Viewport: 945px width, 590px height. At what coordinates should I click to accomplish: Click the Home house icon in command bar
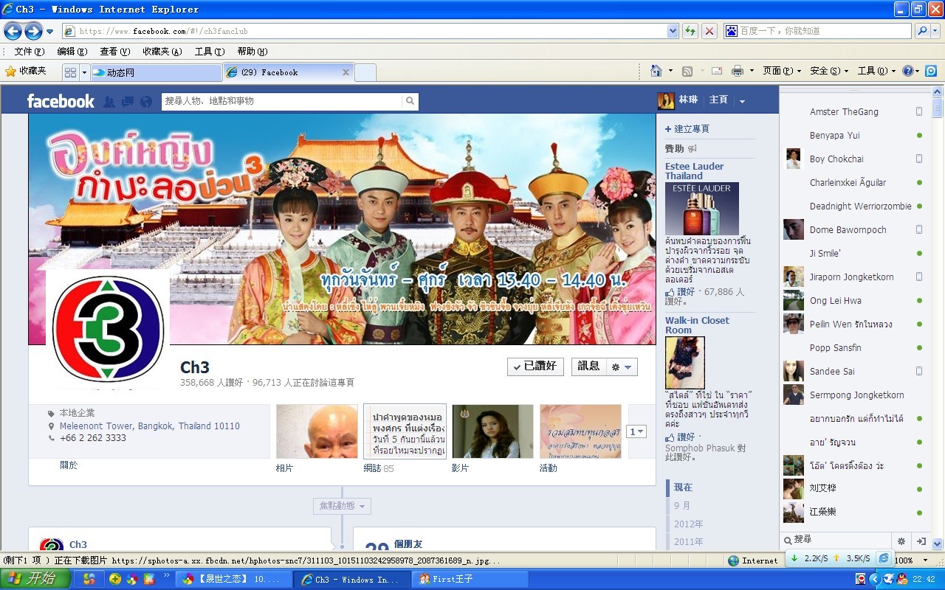[656, 71]
